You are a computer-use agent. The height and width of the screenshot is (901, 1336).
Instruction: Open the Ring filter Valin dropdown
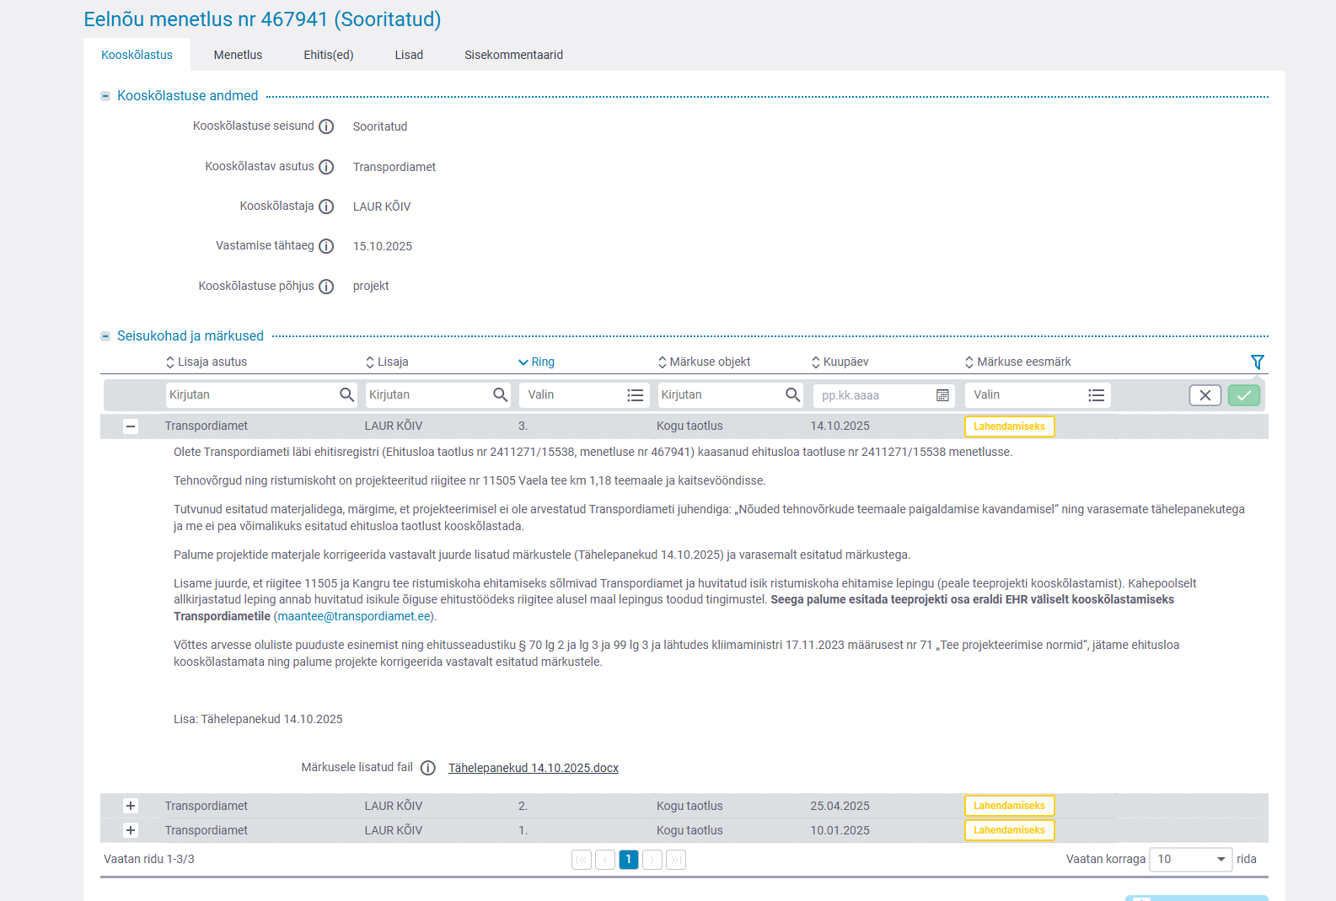coord(583,395)
